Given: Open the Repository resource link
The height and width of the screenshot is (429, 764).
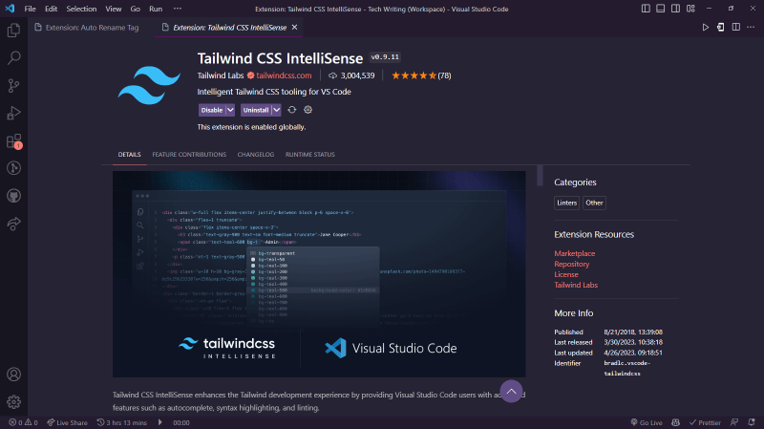Looking at the screenshot, I should point(571,264).
